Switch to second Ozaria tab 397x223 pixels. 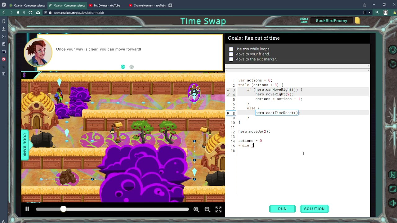pos(67,5)
